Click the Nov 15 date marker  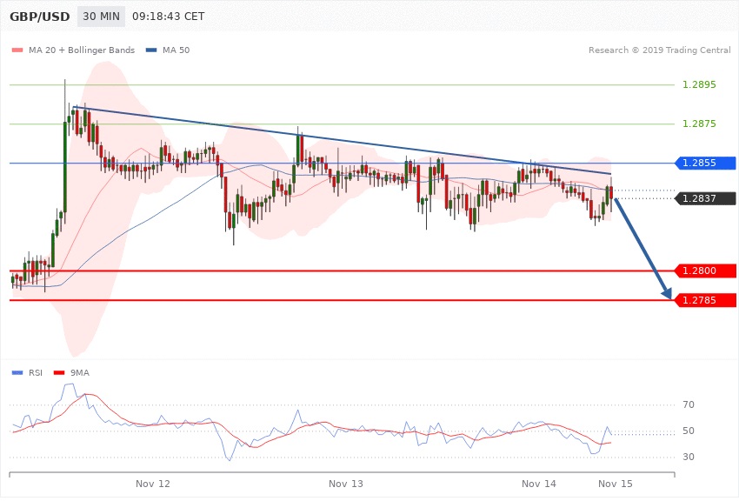tap(616, 483)
